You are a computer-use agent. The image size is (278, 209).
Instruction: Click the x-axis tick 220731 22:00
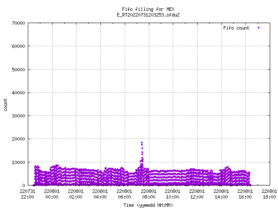click(27, 194)
